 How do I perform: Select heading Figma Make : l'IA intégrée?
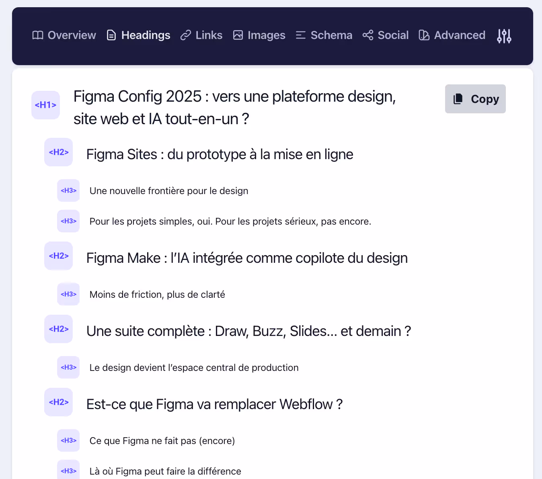247,258
